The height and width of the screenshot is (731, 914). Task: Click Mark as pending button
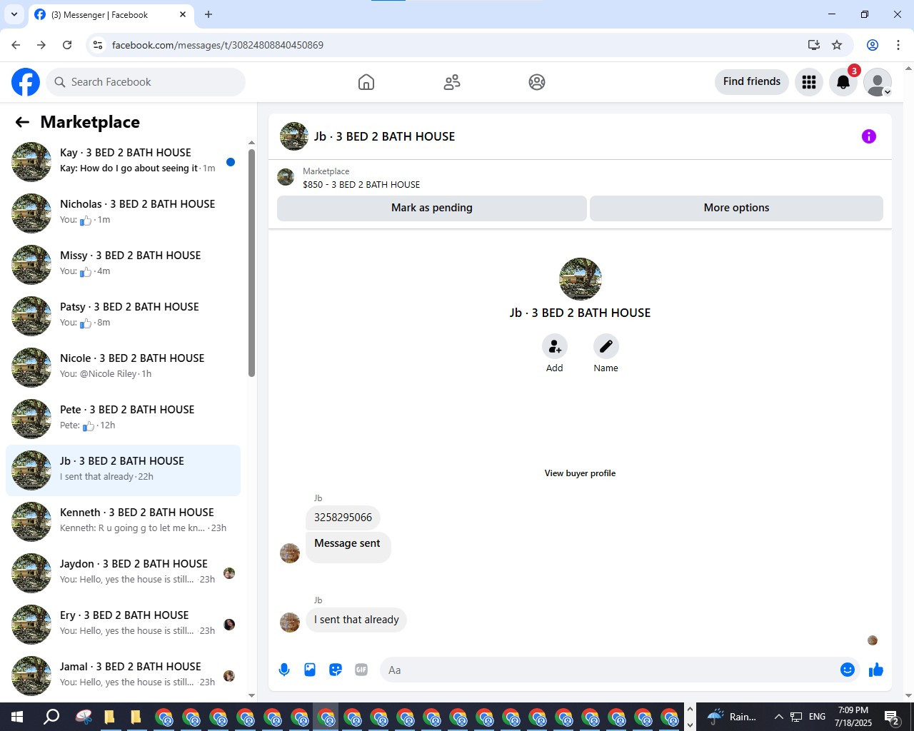pos(432,208)
